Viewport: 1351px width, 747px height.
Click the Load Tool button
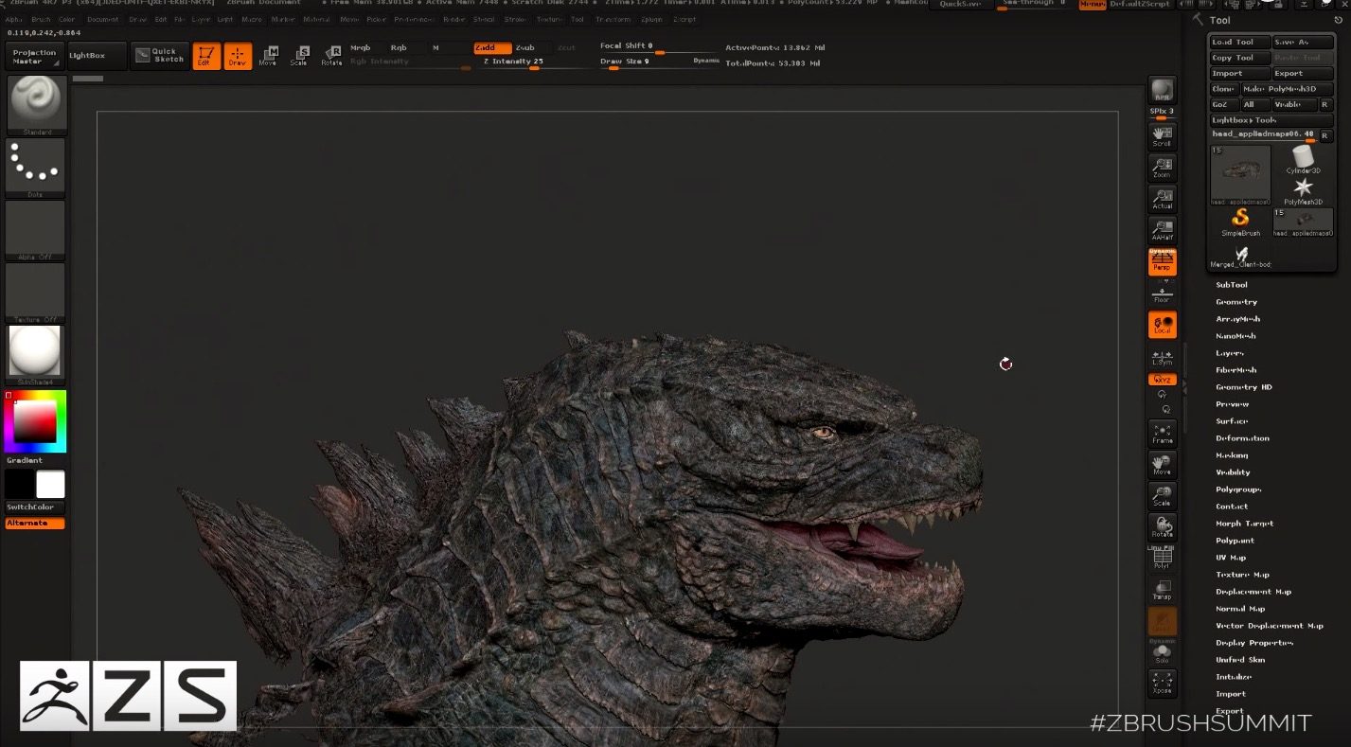coord(1239,42)
